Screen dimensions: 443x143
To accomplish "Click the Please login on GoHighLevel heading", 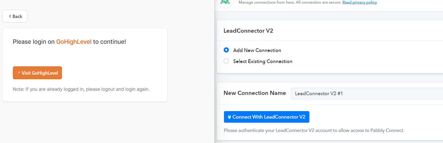I will tap(69, 42).
